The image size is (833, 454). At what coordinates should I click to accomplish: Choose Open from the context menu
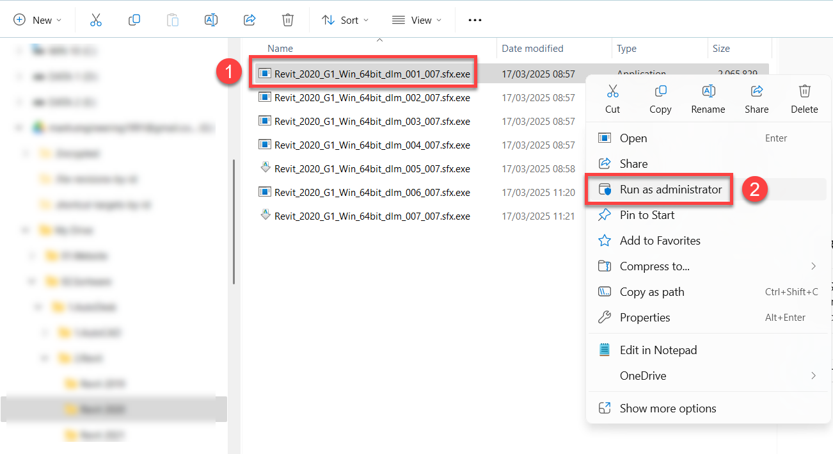tap(707, 138)
